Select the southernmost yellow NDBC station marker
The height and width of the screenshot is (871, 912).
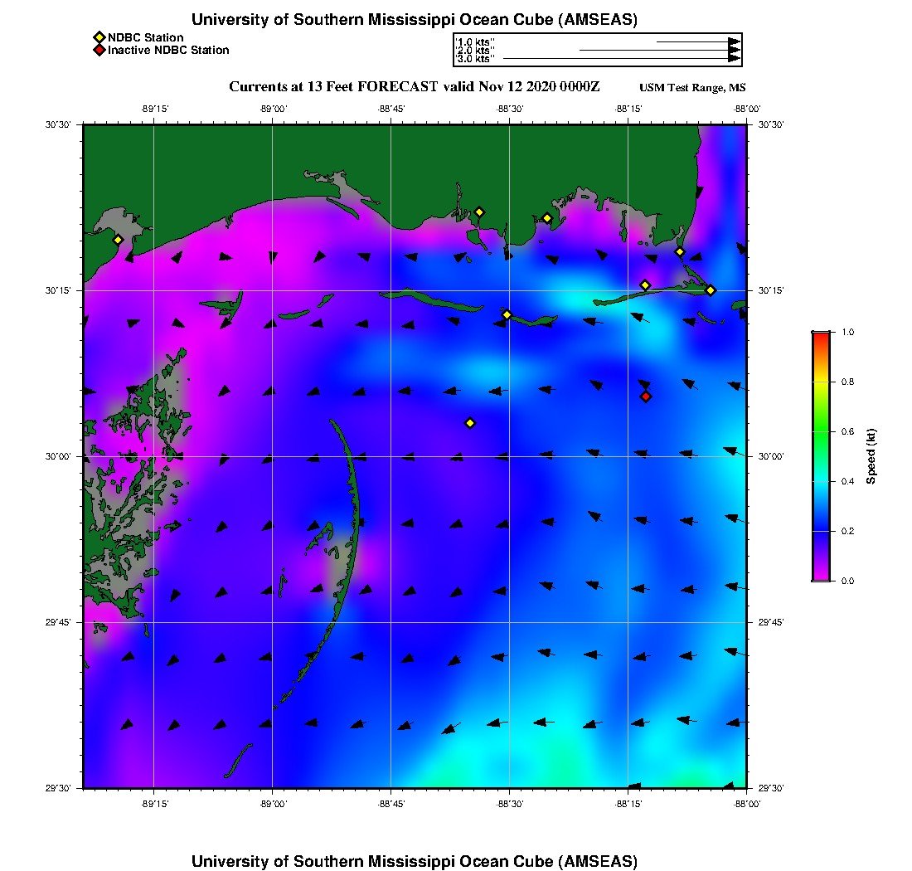(x=470, y=423)
